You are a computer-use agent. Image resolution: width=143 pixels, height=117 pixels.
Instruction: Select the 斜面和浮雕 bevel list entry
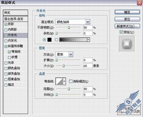[x=15, y=46]
